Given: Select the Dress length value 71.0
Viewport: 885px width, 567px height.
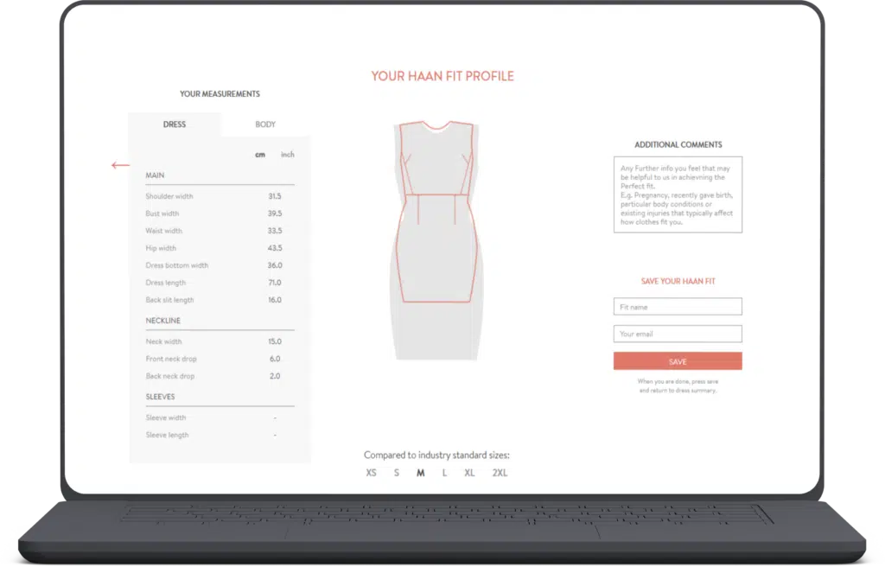Looking at the screenshot, I should click(x=274, y=283).
